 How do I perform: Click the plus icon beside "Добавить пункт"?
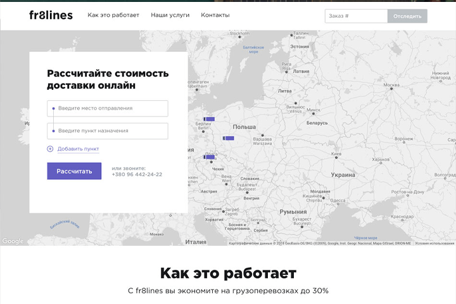(50, 149)
